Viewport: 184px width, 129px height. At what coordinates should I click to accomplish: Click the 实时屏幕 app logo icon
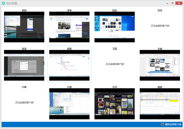(x=3, y=3)
